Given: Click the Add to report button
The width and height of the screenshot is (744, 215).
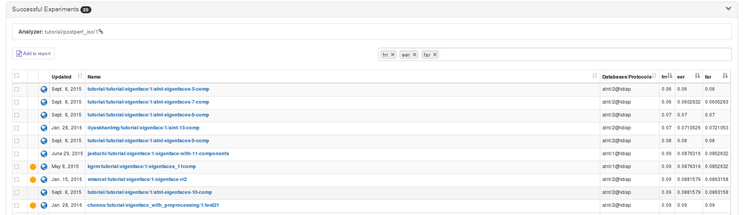Looking at the screenshot, I should pyautogui.click(x=34, y=54).
